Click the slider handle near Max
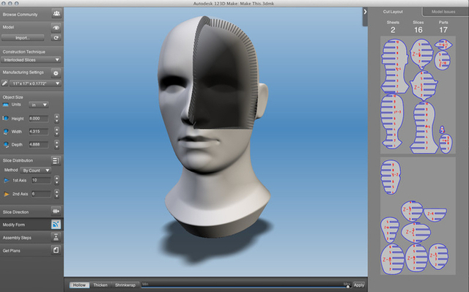This screenshot has height=292, width=469. click(x=348, y=286)
